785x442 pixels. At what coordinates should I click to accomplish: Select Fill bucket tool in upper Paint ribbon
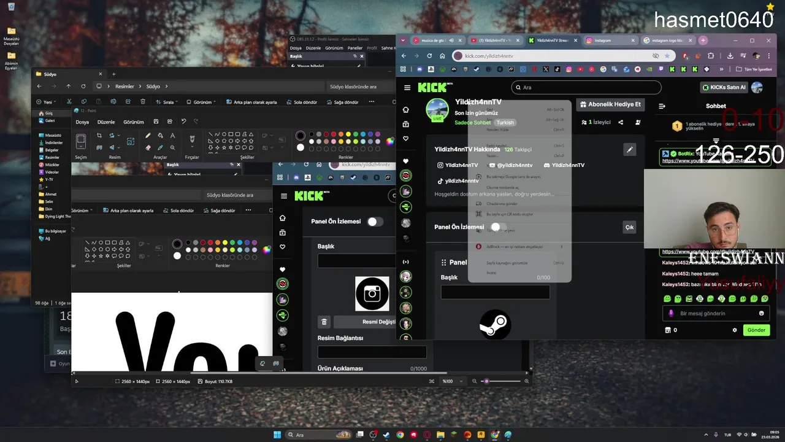click(x=160, y=135)
